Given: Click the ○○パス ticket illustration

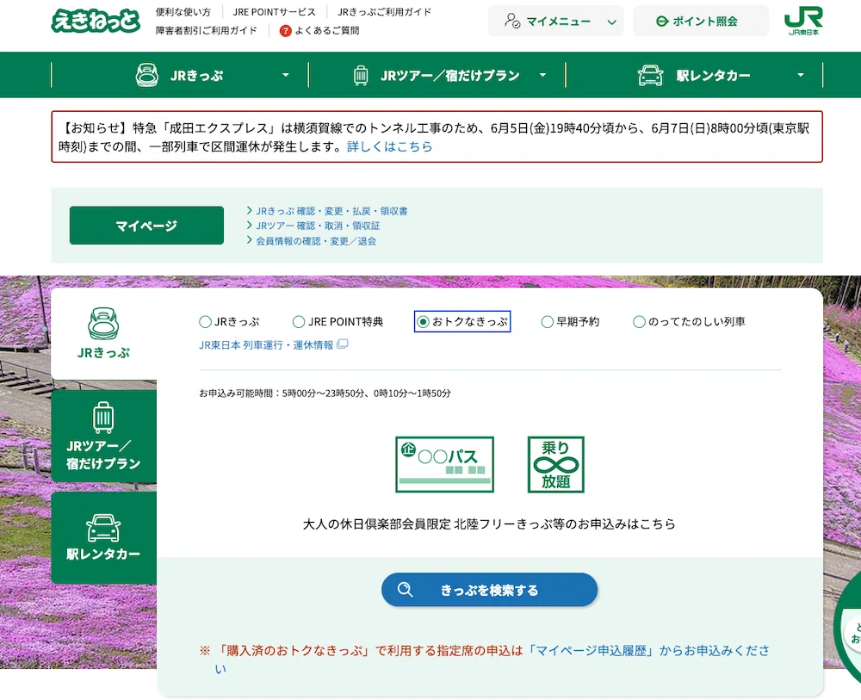Looking at the screenshot, I should coord(445,464).
